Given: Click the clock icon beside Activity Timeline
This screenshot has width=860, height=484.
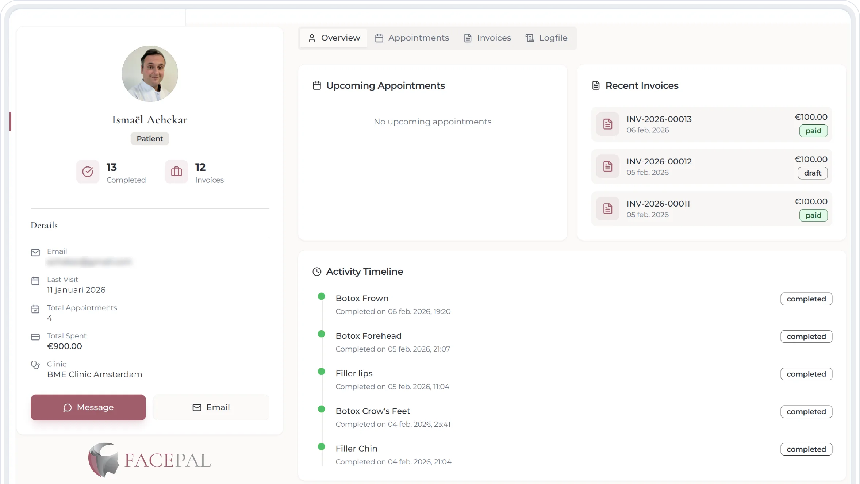Looking at the screenshot, I should click(316, 272).
